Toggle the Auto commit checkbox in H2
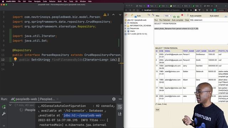228x128 pixels. (135, 17)
